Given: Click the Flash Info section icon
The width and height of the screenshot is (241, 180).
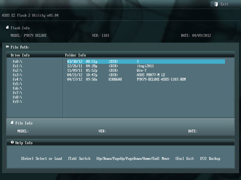Looking at the screenshot, I should click(7, 27).
